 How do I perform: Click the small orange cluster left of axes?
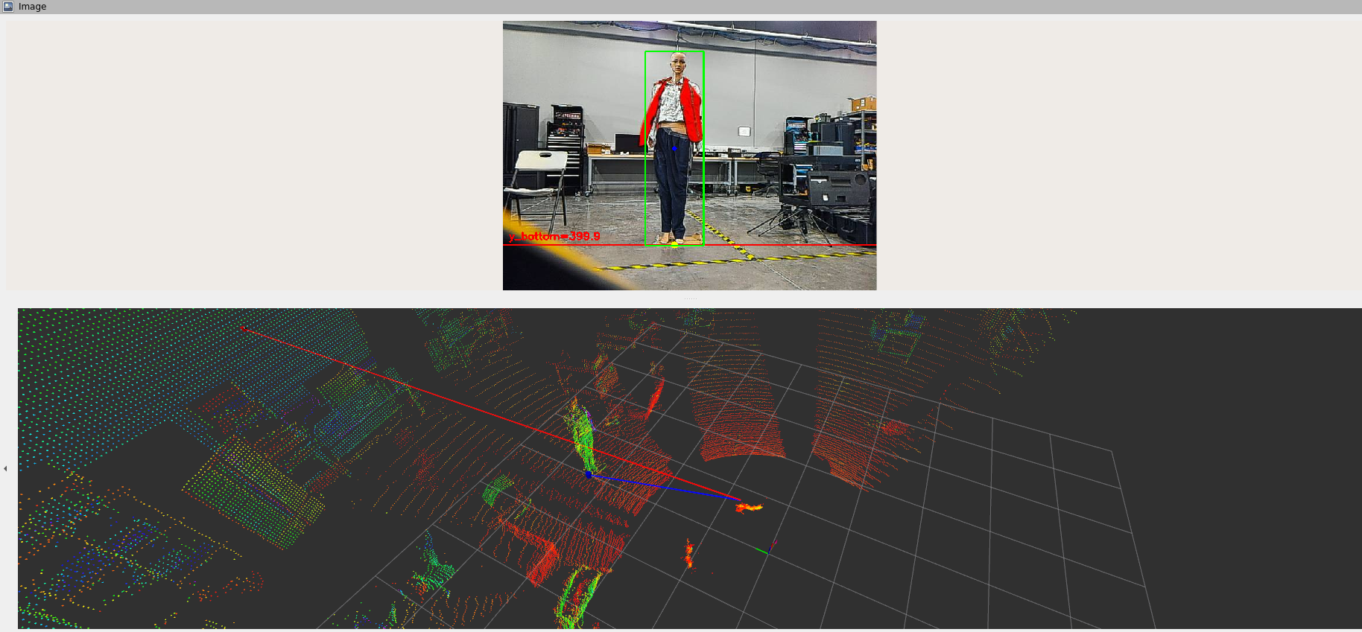pos(689,554)
